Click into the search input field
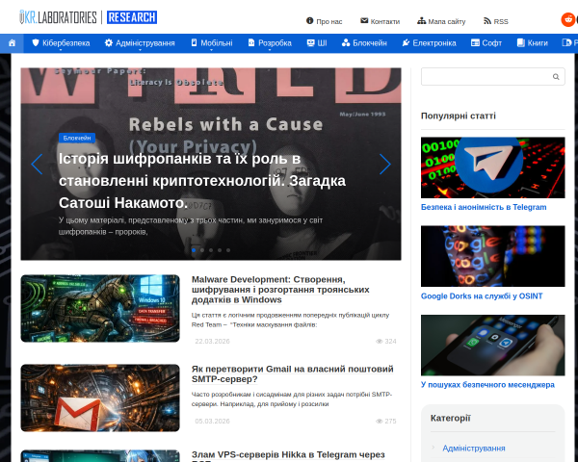Viewport: 578px width, 462px height. (x=486, y=77)
